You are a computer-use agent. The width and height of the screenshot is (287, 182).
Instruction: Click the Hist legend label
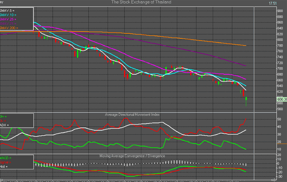(x=4, y=167)
